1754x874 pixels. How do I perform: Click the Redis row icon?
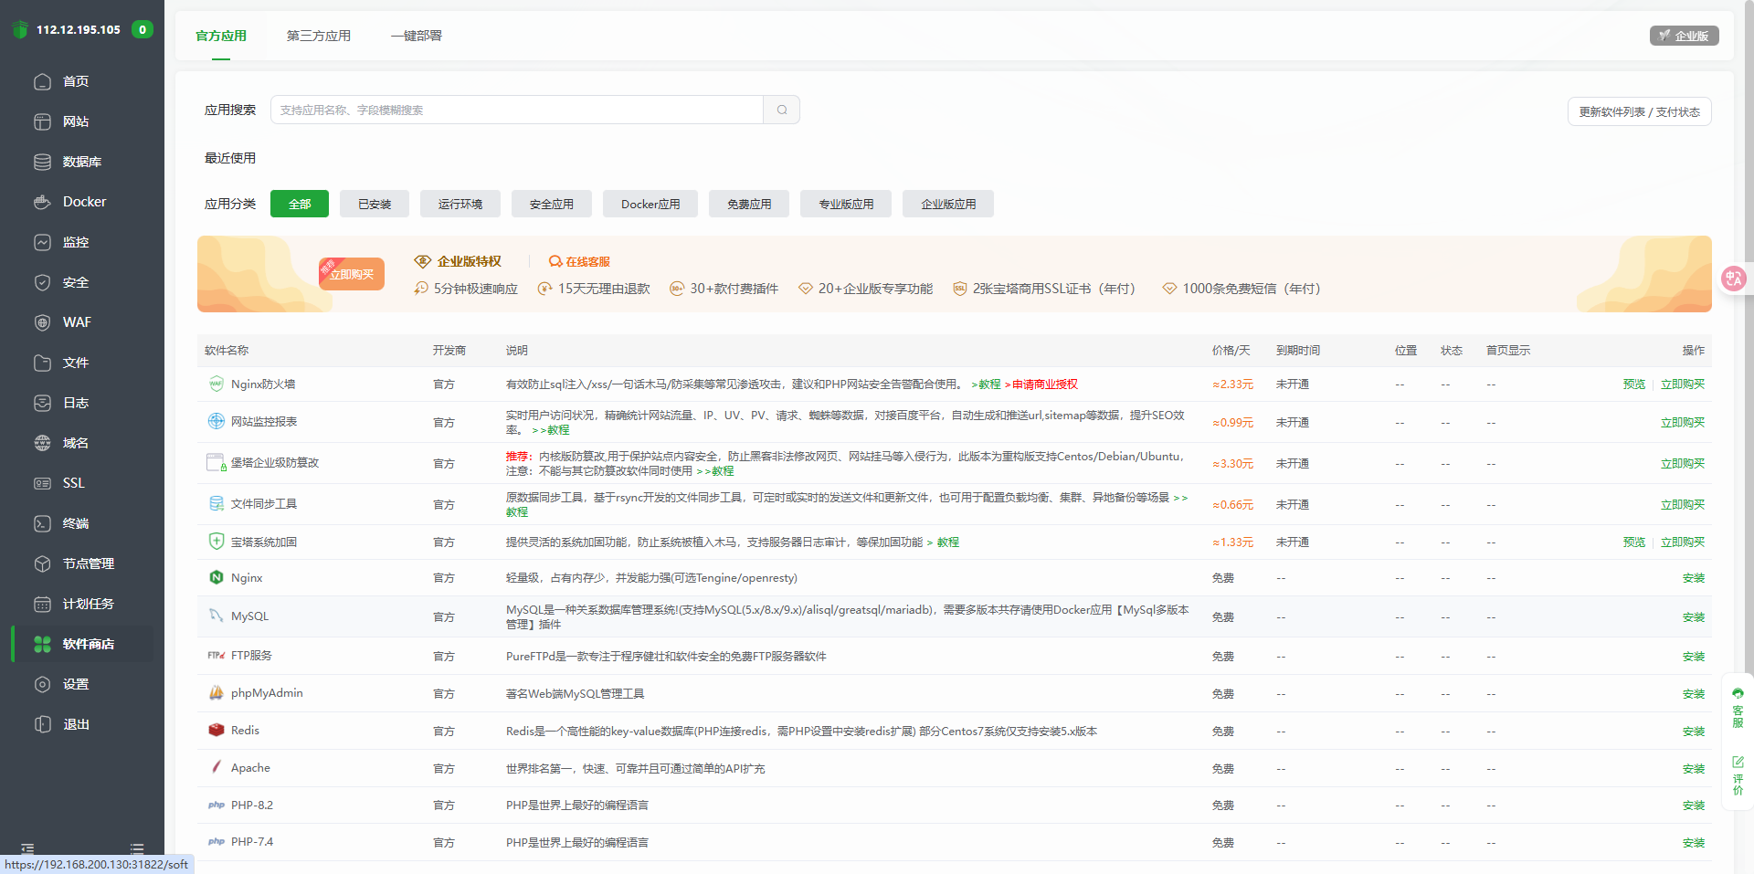[x=217, y=731]
